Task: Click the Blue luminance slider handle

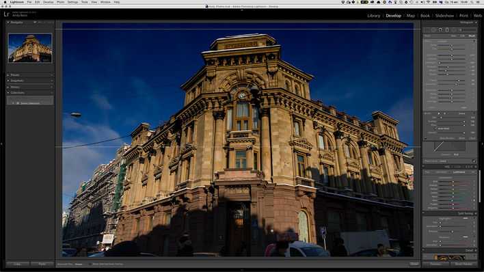Action: click(452, 200)
